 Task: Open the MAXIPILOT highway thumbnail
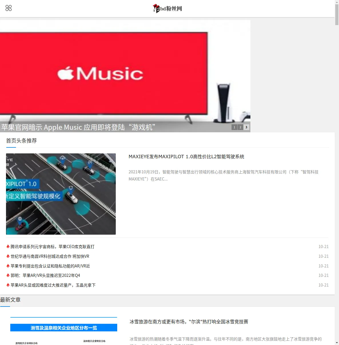61,194
